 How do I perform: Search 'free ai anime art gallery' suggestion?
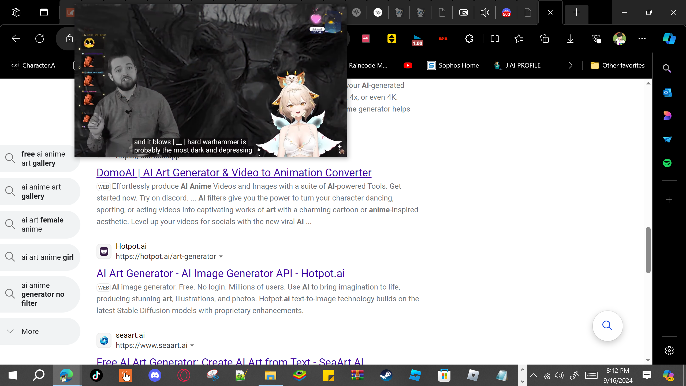pos(40,158)
